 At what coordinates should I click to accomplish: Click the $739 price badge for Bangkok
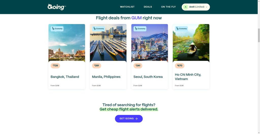(x=55, y=66)
